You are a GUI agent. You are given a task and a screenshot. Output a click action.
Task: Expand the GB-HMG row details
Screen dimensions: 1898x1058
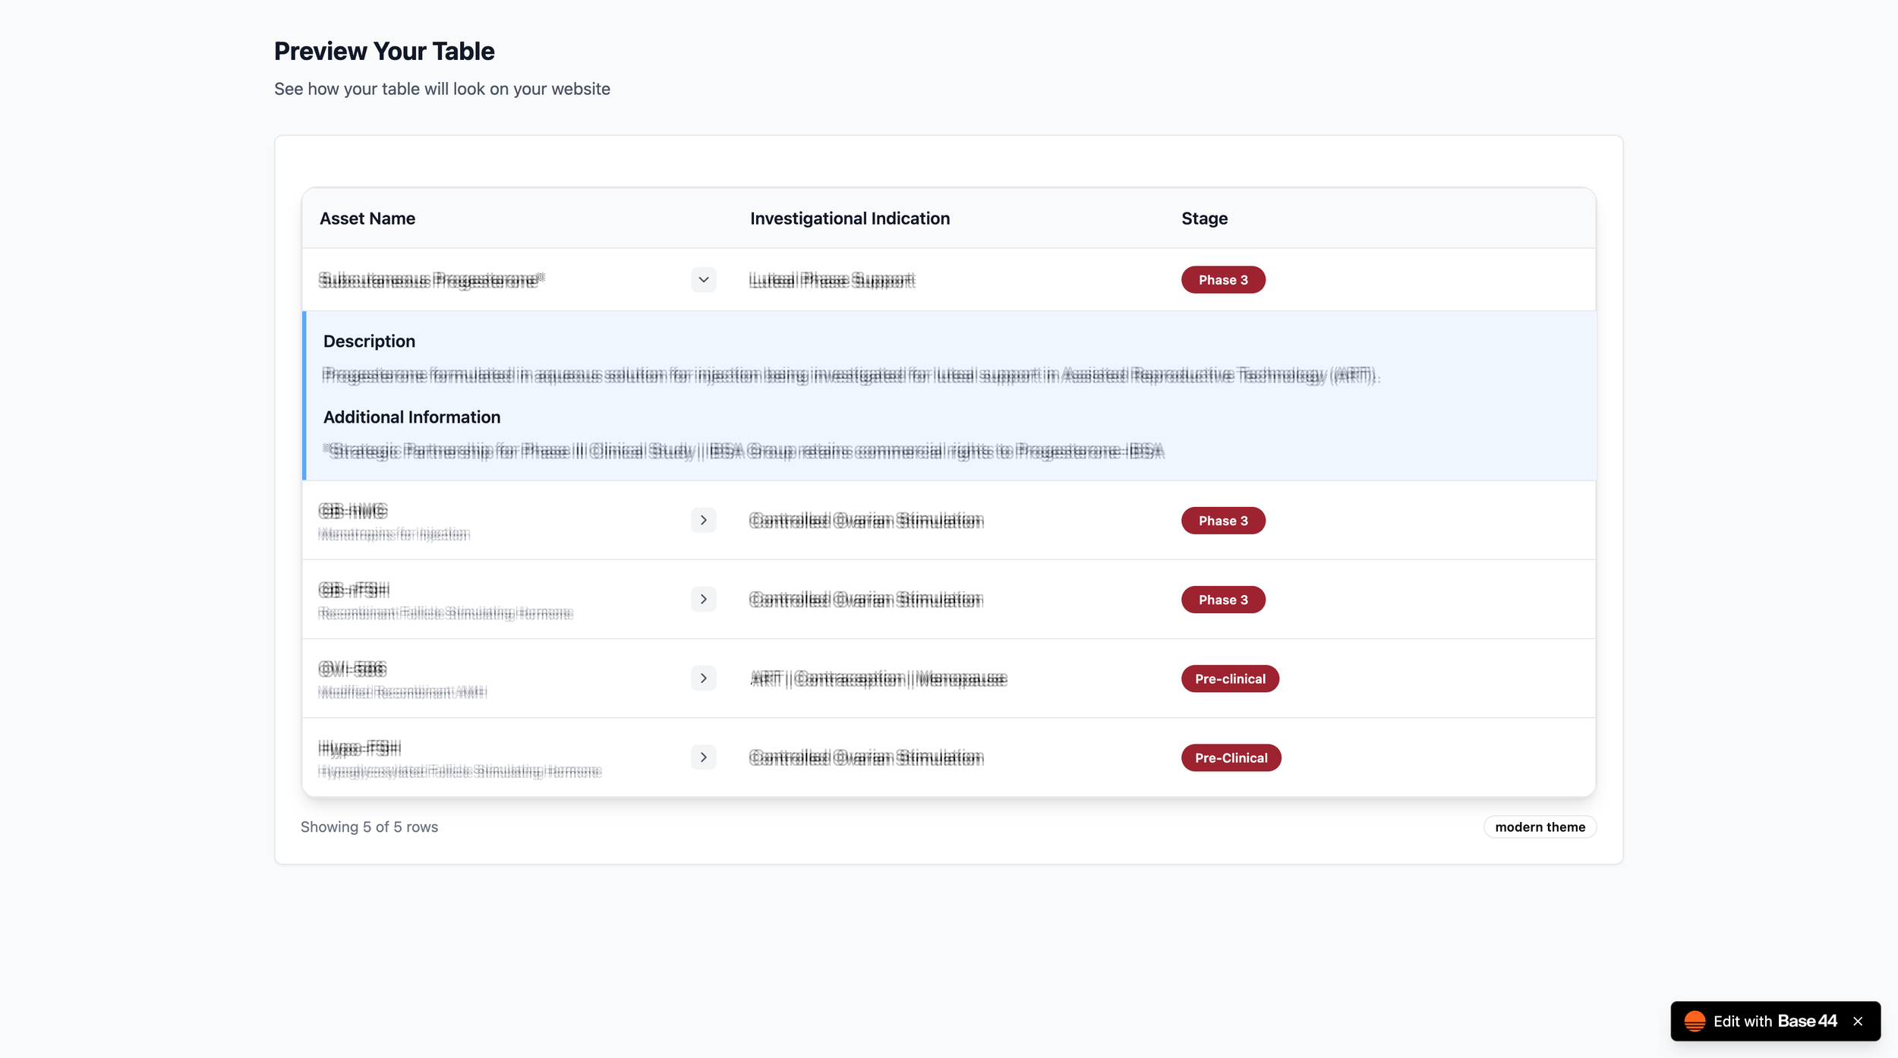coord(703,520)
